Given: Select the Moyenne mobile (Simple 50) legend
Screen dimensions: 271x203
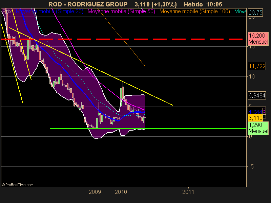Looking at the screenshot, I should click(x=121, y=12).
